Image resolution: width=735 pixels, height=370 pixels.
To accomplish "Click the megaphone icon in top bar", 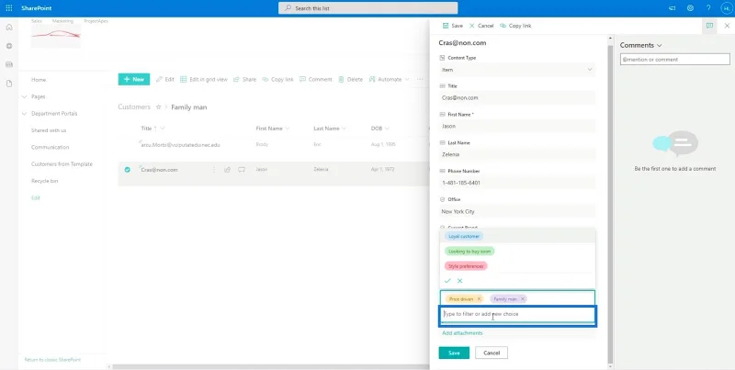I will (673, 8).
